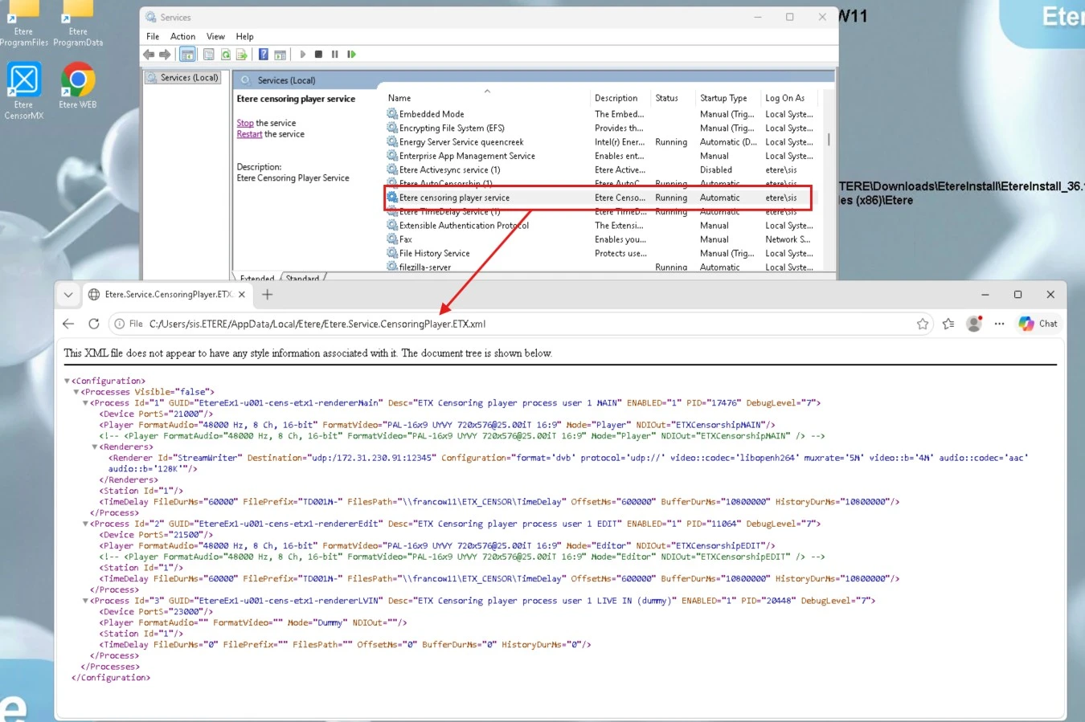Image resolution: width=1085 pixels, height=722 pixels.
Task: Open the Help menu in Services
Action: point(244,36)
